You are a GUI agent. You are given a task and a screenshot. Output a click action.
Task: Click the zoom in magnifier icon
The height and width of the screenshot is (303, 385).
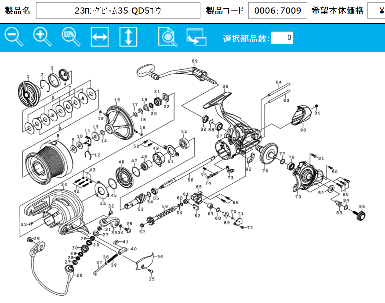[x=42, y=37]
